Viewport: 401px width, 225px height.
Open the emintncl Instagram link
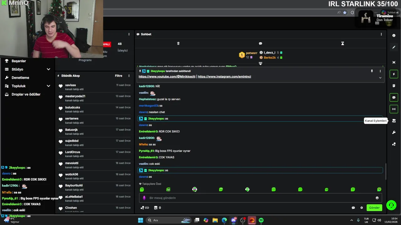[x=224, y=77]
